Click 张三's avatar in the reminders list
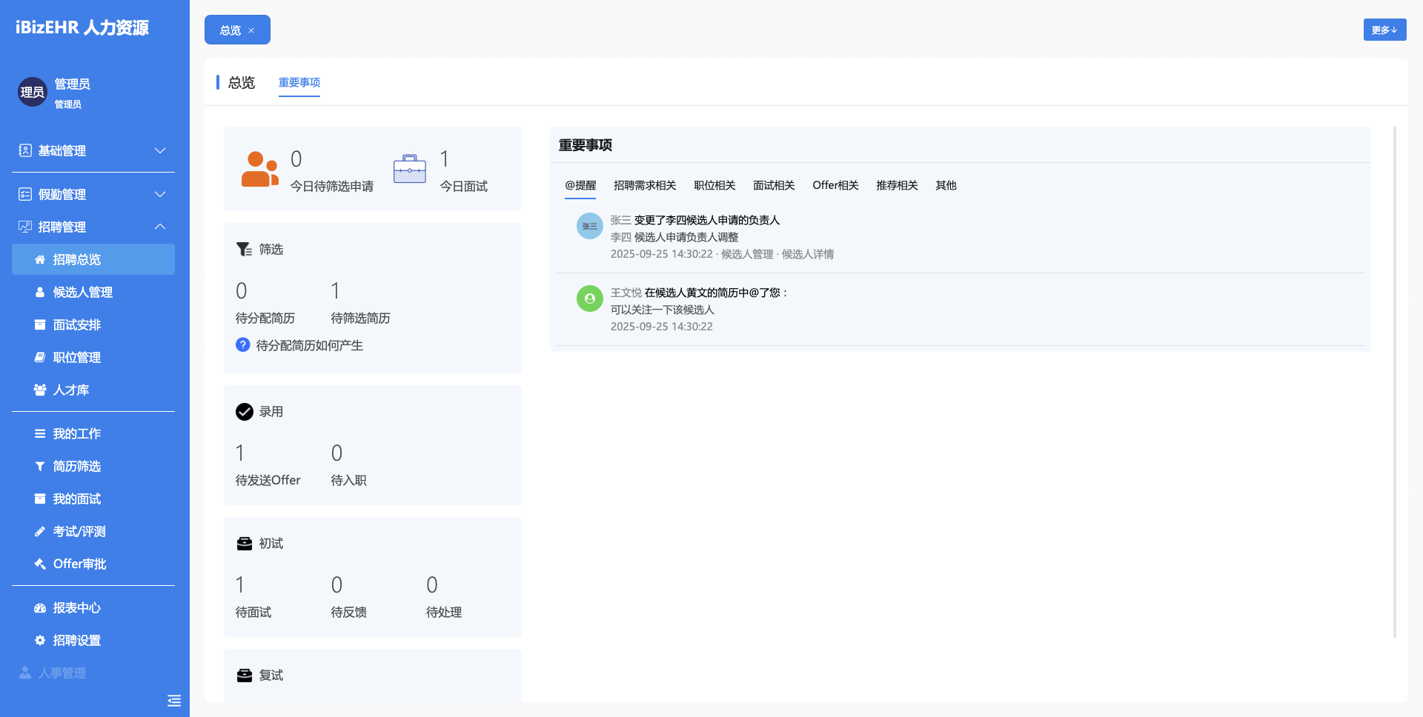The width and height of the screenshot is (1423, 717). pos(589,226)
